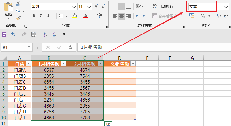Decrease decimal places icon
The height and width of the screenshot is (126, 231).
tap(226, 16)
